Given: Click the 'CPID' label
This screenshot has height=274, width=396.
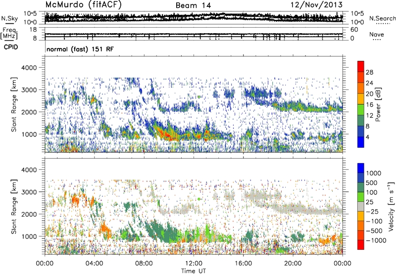Looking at the screenshot, I should (x=11, y=47).
